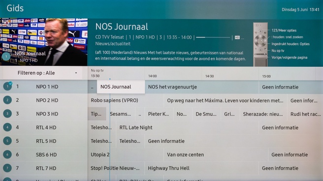Select De Smu... program on NPO 3
Viewport: 323px width, 181px height.
206,114
